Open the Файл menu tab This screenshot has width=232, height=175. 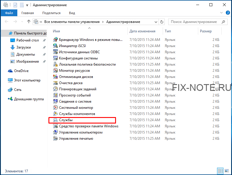[9, 13]
